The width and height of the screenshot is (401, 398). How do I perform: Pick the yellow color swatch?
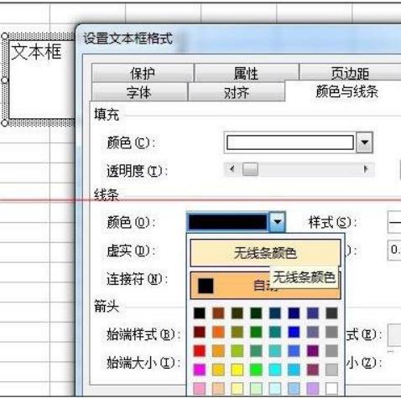(237, 370)
